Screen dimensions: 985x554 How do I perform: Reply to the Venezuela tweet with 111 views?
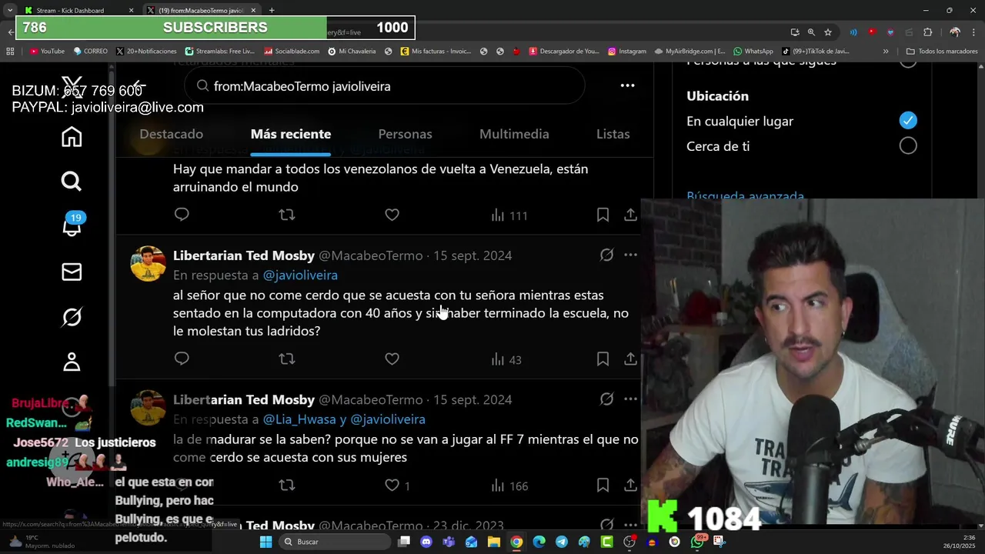click(x=182, y=215)
